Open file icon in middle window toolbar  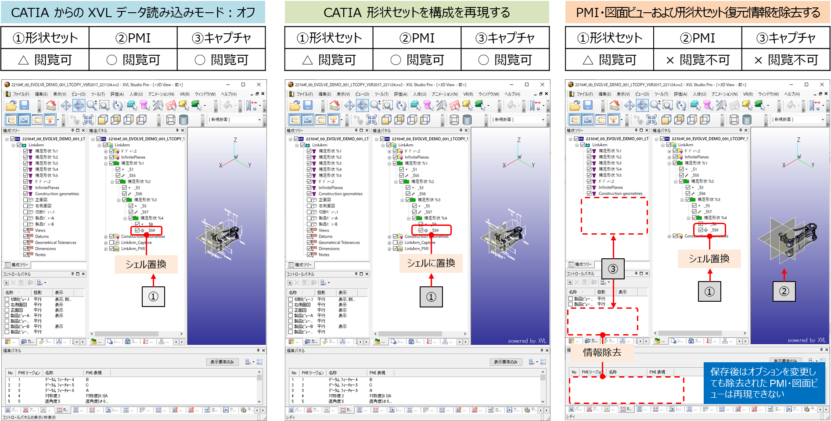(295, 105)
